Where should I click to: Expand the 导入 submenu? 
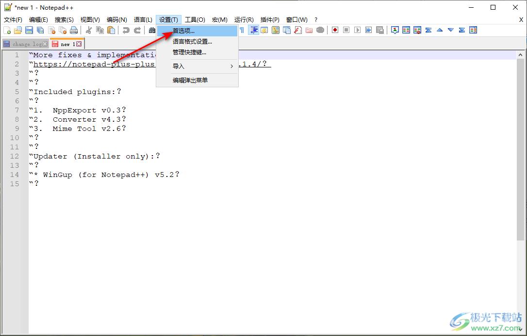[198, 66]
